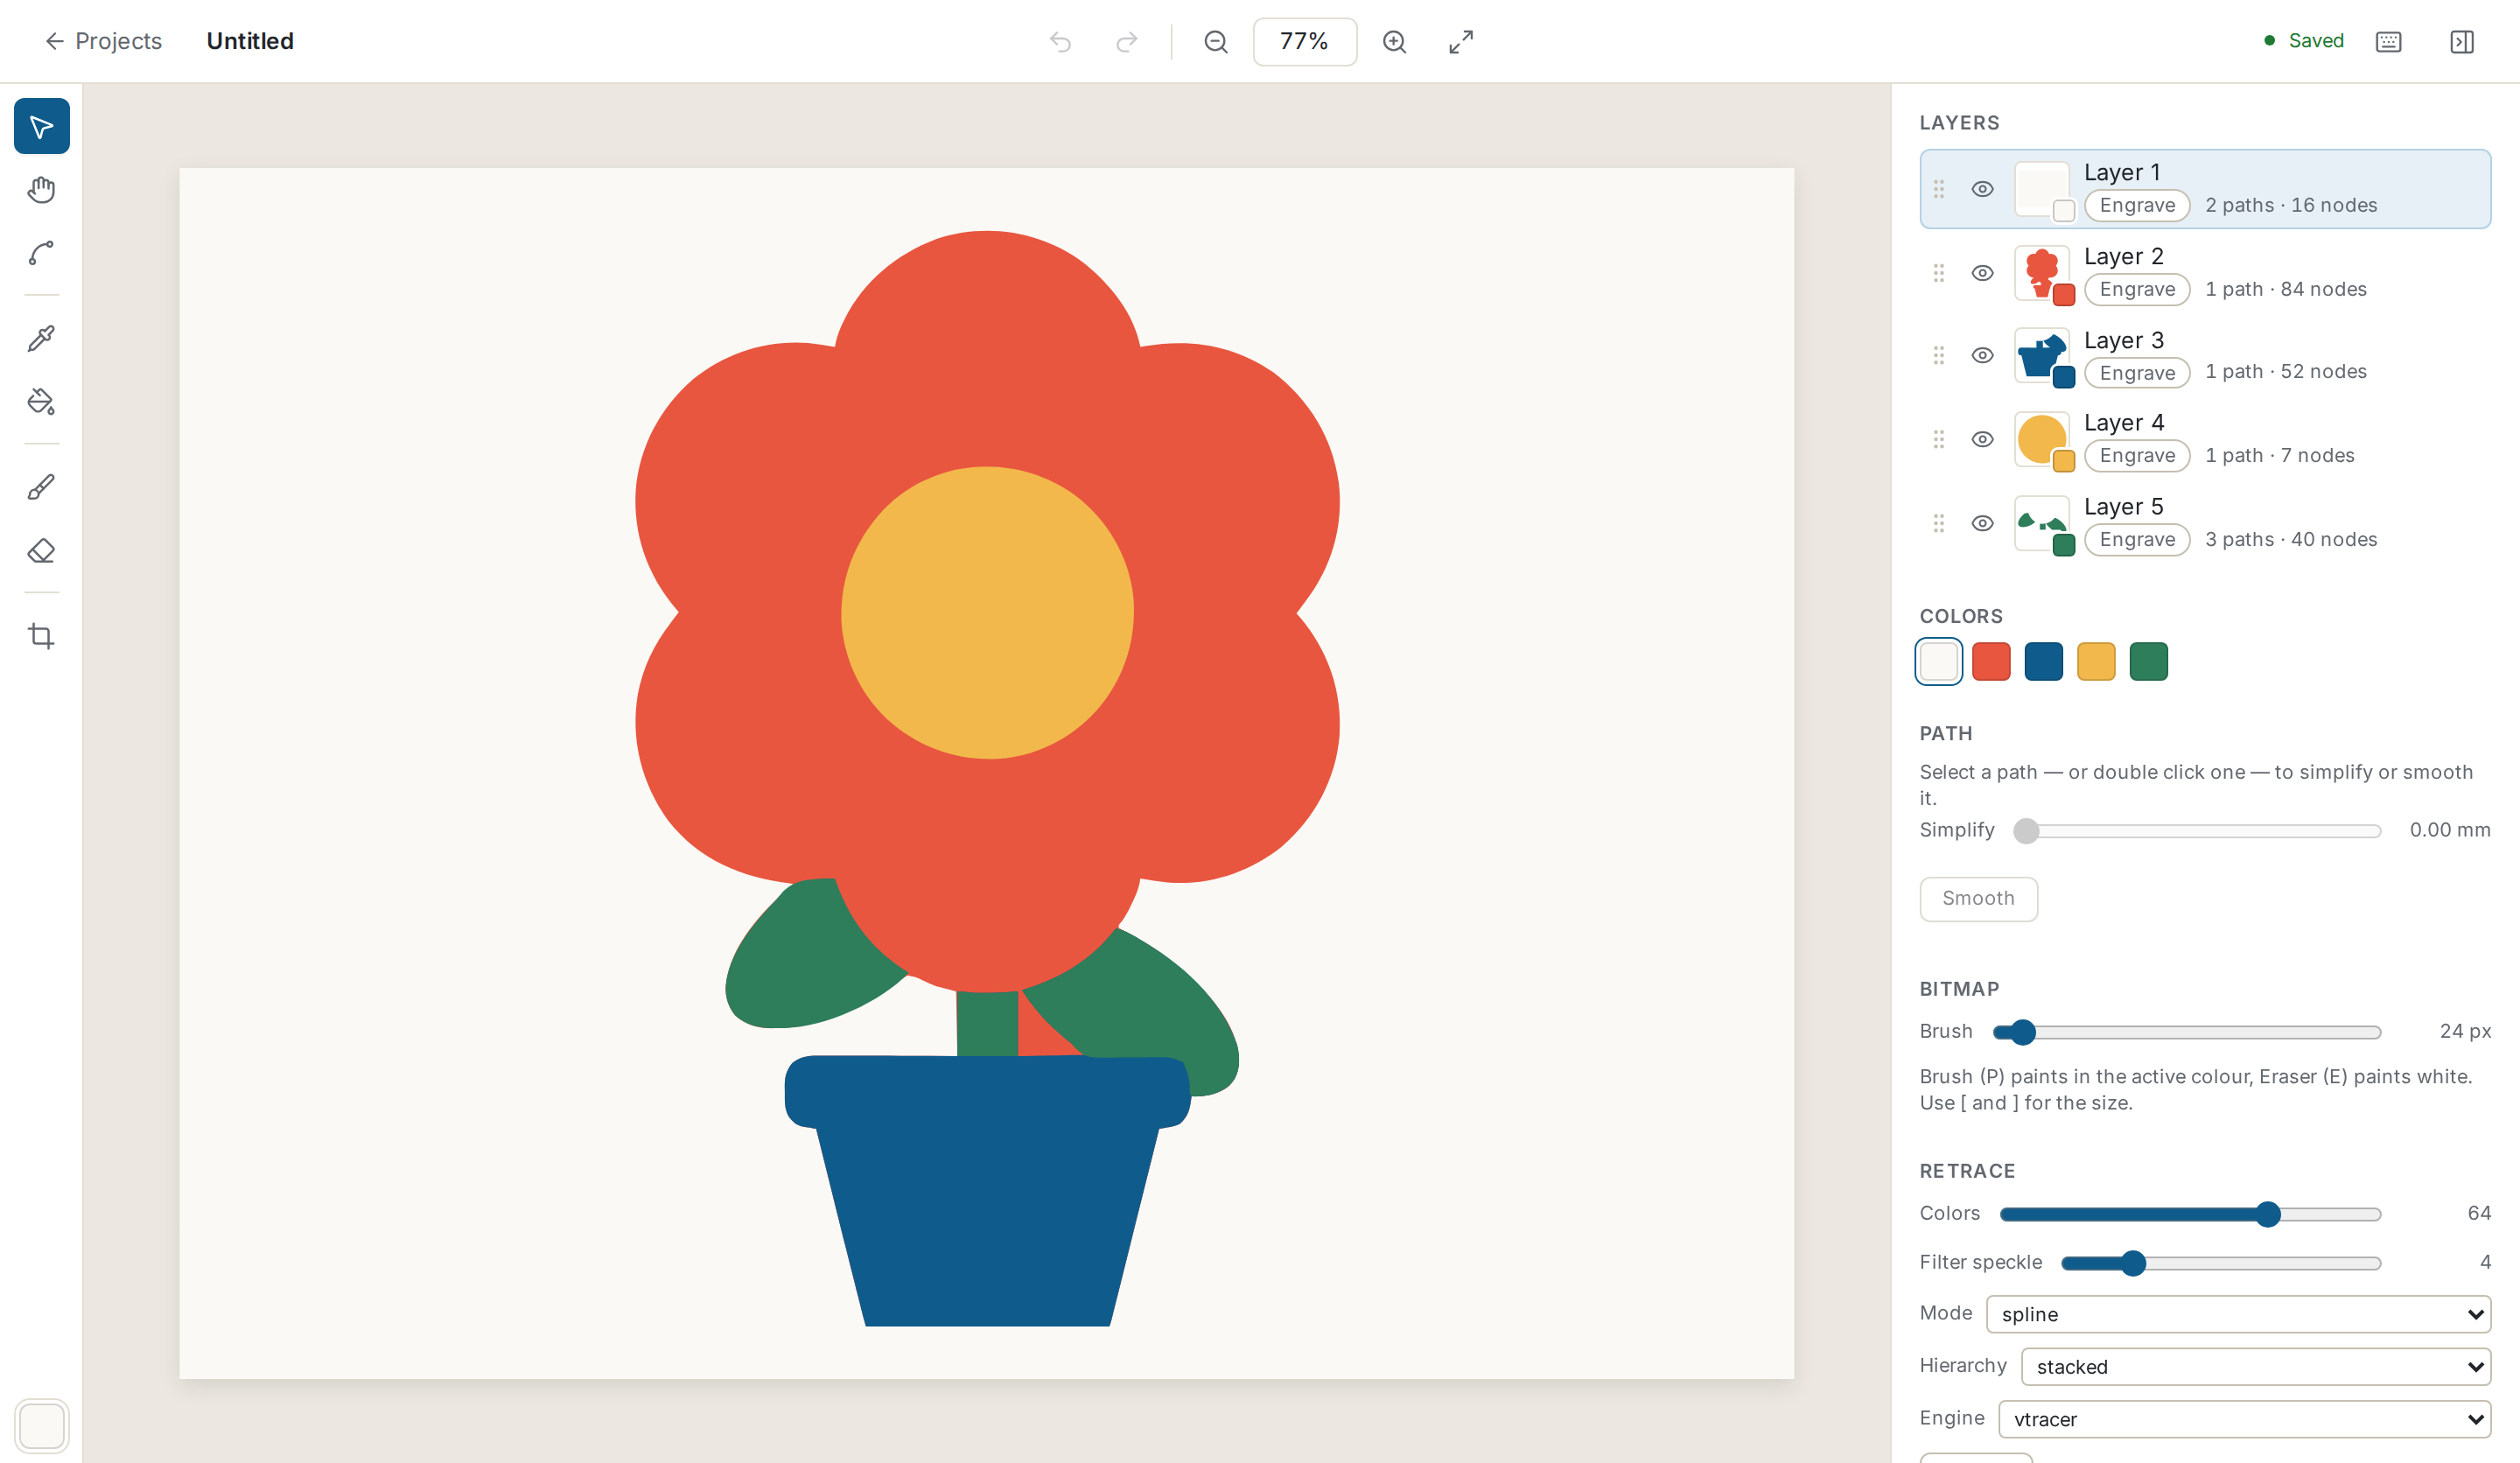Toggle visibility of Layer 3
Screen dimensions: 2520x1463
[x=1983, y=355]
